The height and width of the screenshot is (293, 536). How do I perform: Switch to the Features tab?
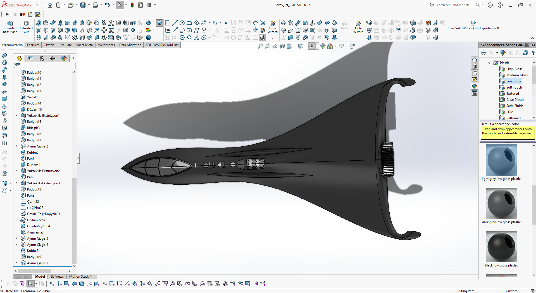click(x=33, y=45)
